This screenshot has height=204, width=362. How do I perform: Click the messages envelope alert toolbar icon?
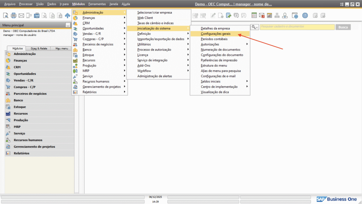click(x=262, y=16)
